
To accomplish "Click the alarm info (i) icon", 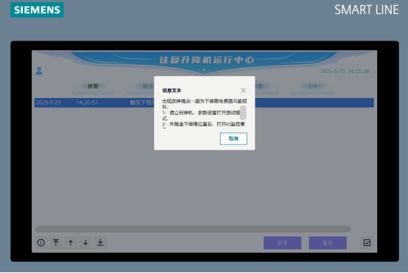I will tap(41, 243).
